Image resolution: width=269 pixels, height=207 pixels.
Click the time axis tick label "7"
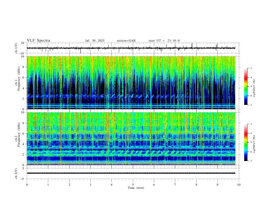tap(175, 185)
